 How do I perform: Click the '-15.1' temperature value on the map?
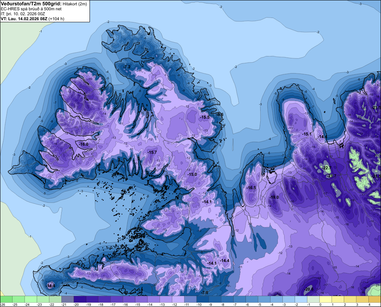click(307, 134)
